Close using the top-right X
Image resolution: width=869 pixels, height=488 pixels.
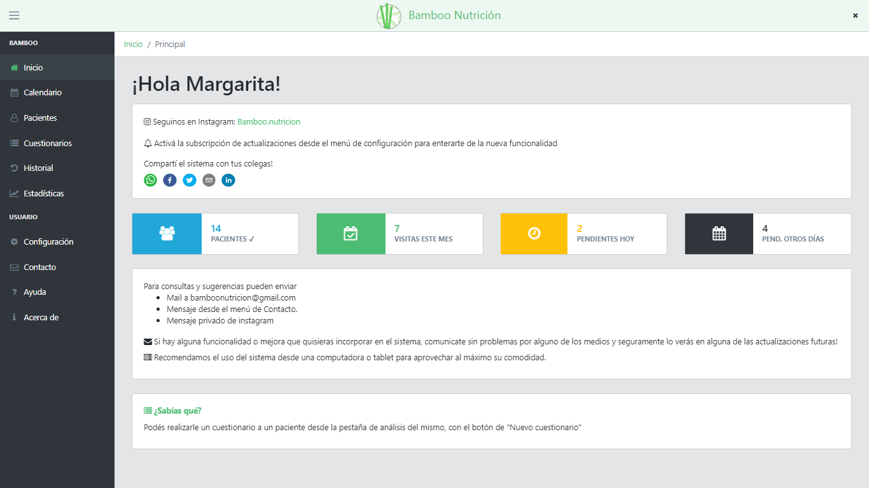[855, 15]
